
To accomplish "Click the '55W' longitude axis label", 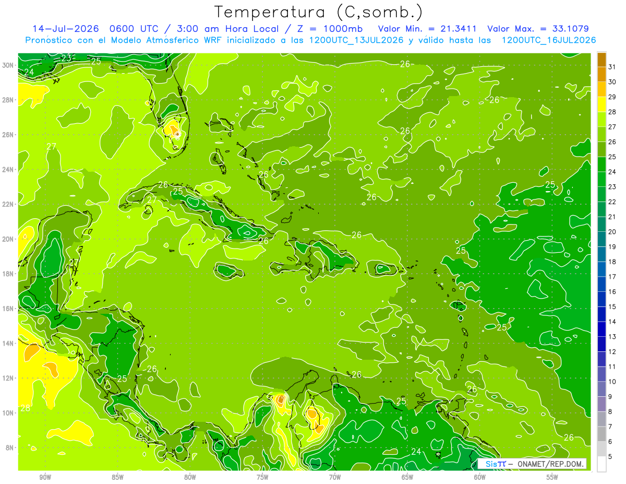I will pyautogui.click(x=552, y=477).
